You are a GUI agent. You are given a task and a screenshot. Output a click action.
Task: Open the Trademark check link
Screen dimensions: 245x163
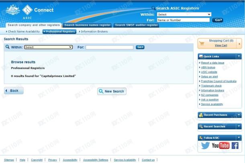coord(211,86)
